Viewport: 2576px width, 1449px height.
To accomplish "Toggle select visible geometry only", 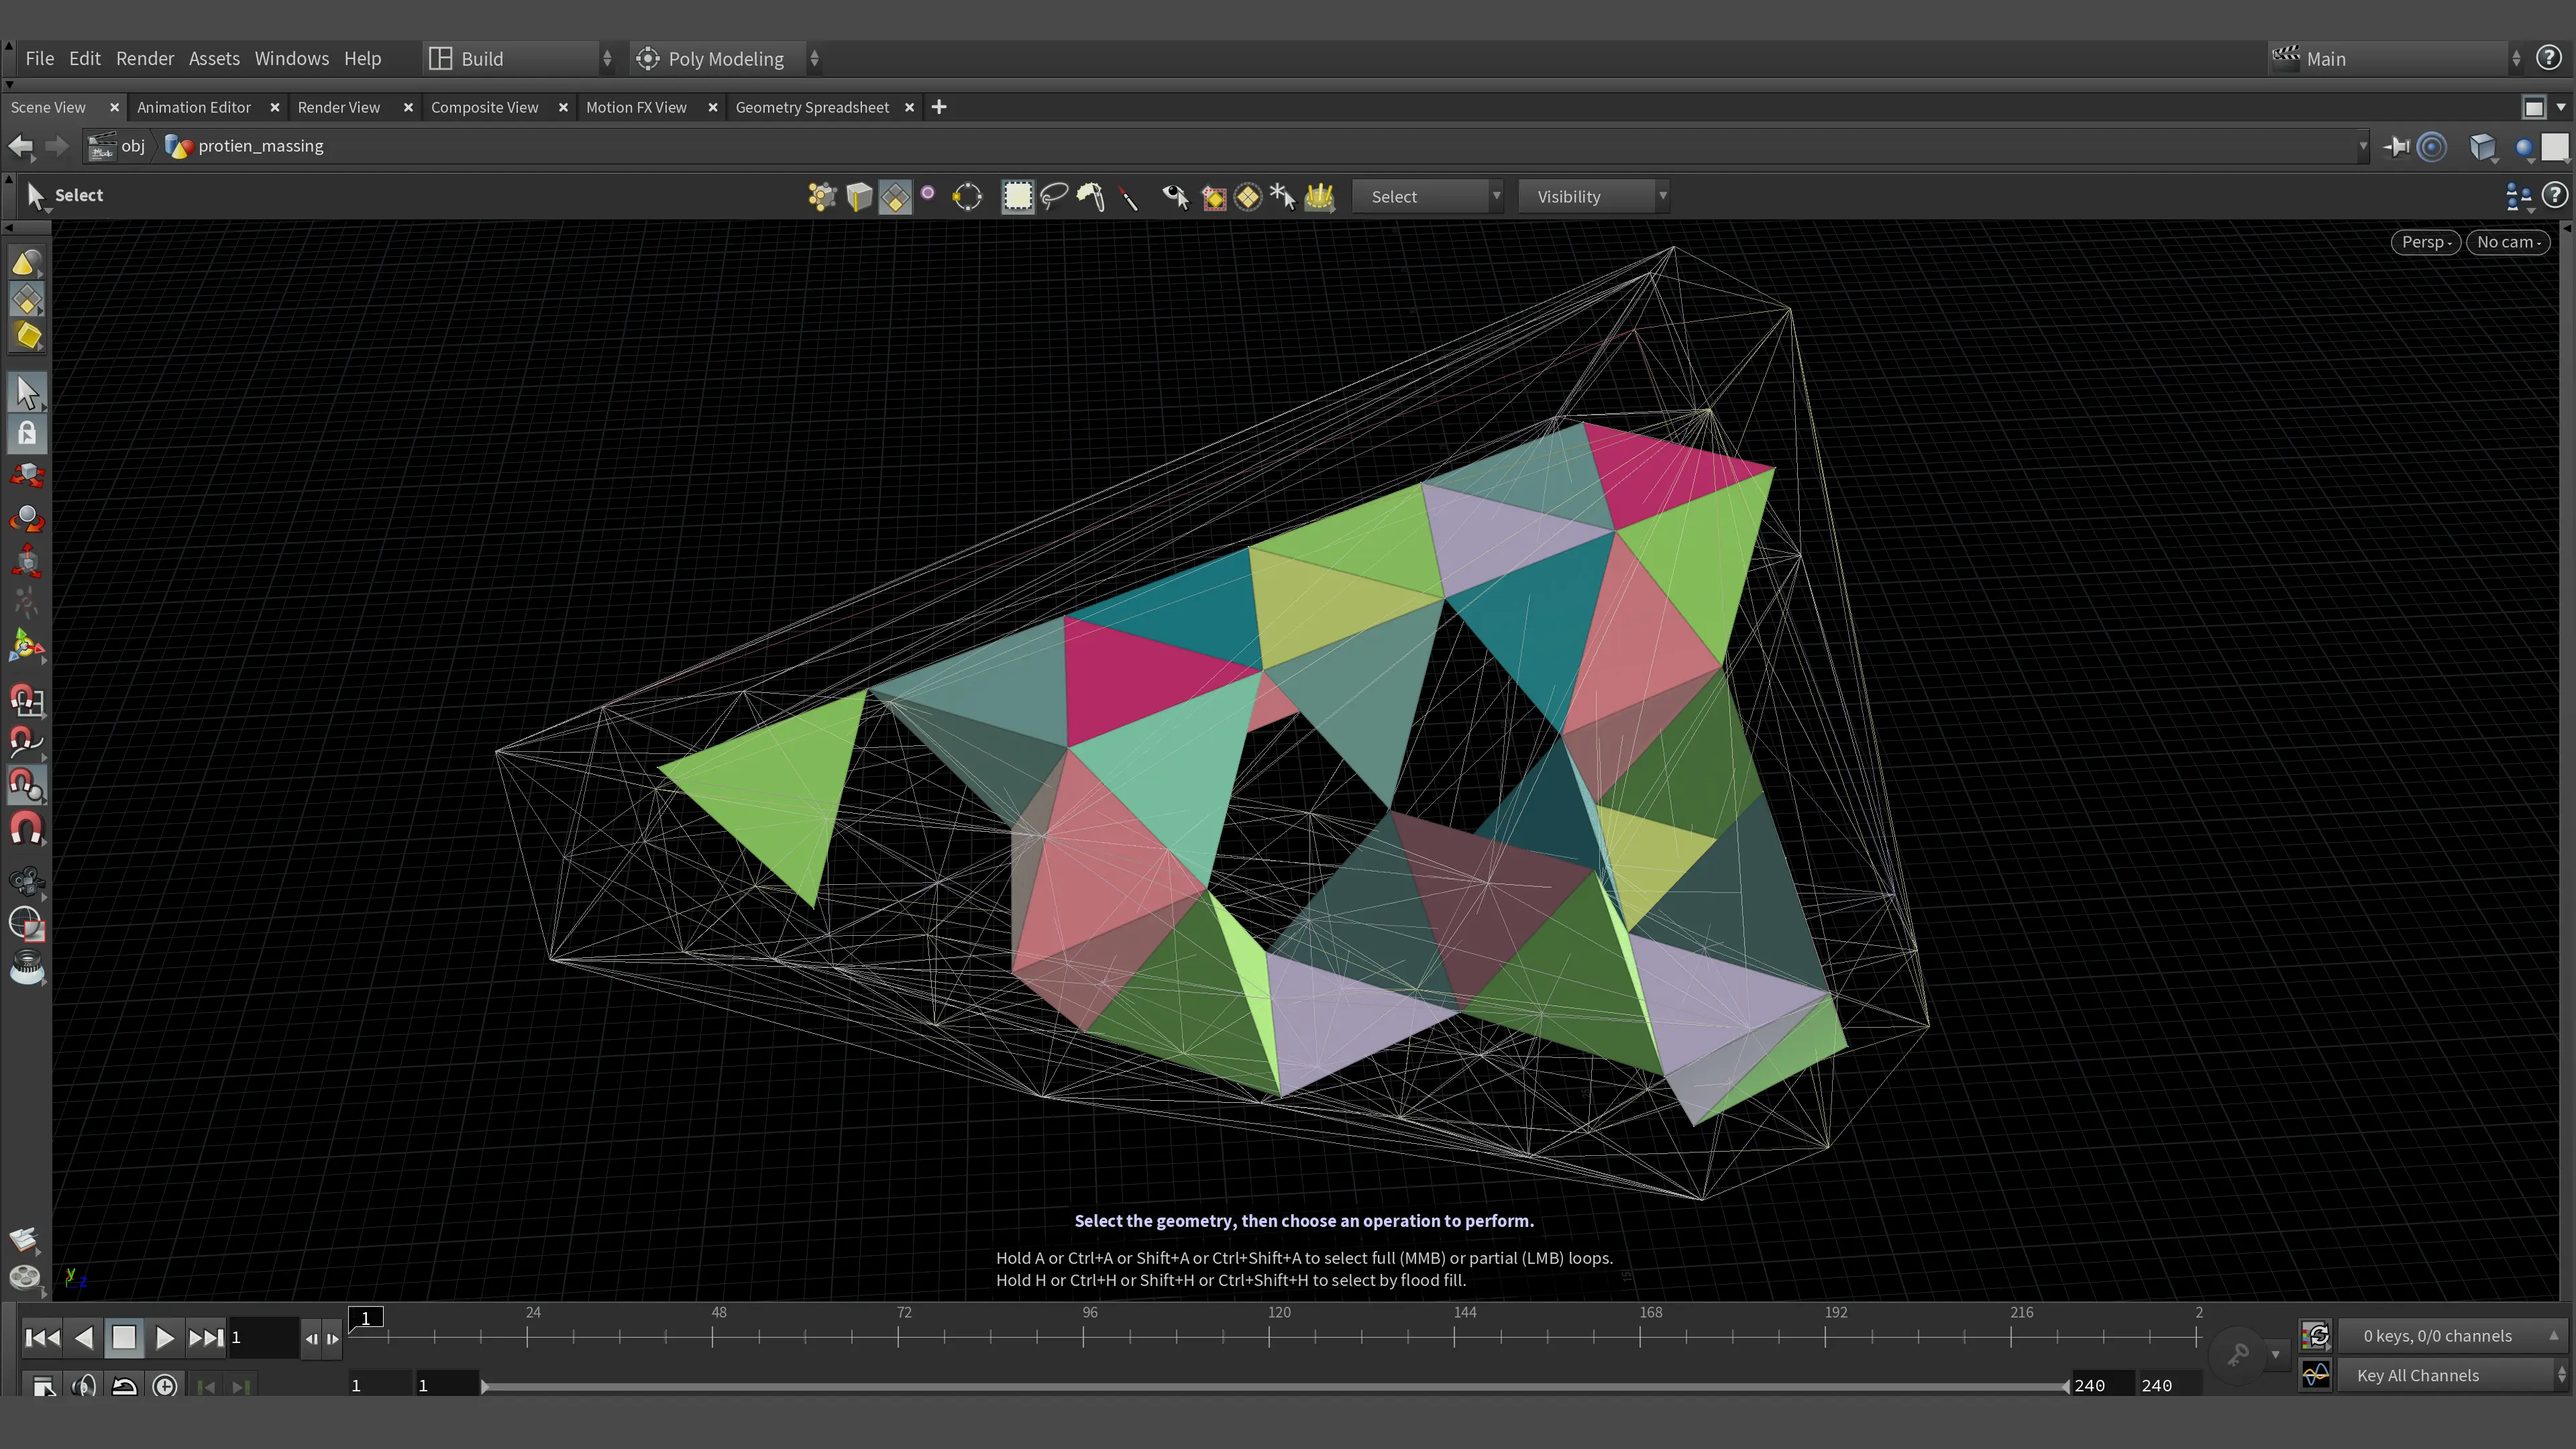I will (x=1175, y=197).
